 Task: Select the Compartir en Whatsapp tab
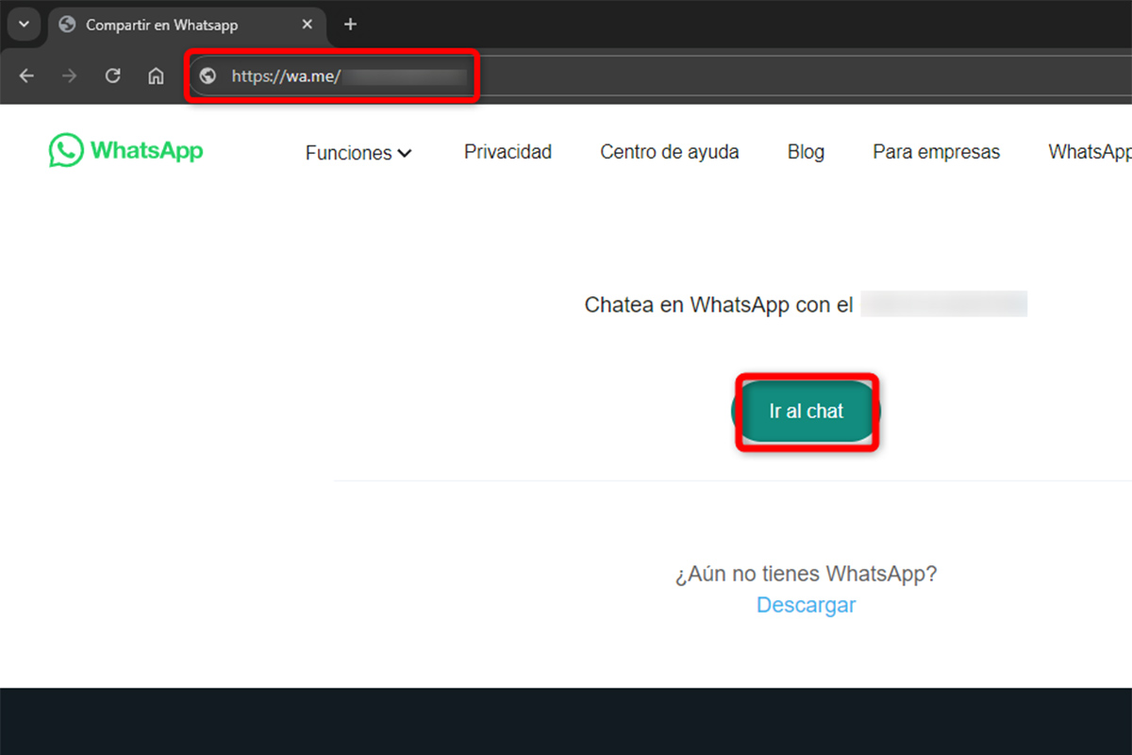tap(186, 25)
